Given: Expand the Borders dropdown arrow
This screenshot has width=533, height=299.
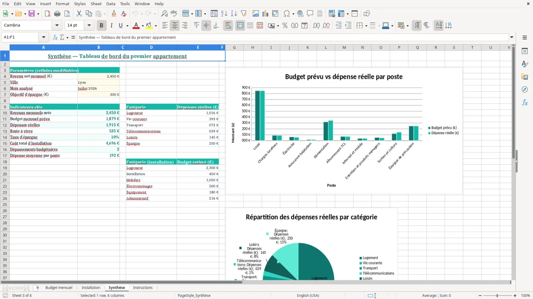Looking at the screenshot, I should pyautogui.click(x=366, y=26).
